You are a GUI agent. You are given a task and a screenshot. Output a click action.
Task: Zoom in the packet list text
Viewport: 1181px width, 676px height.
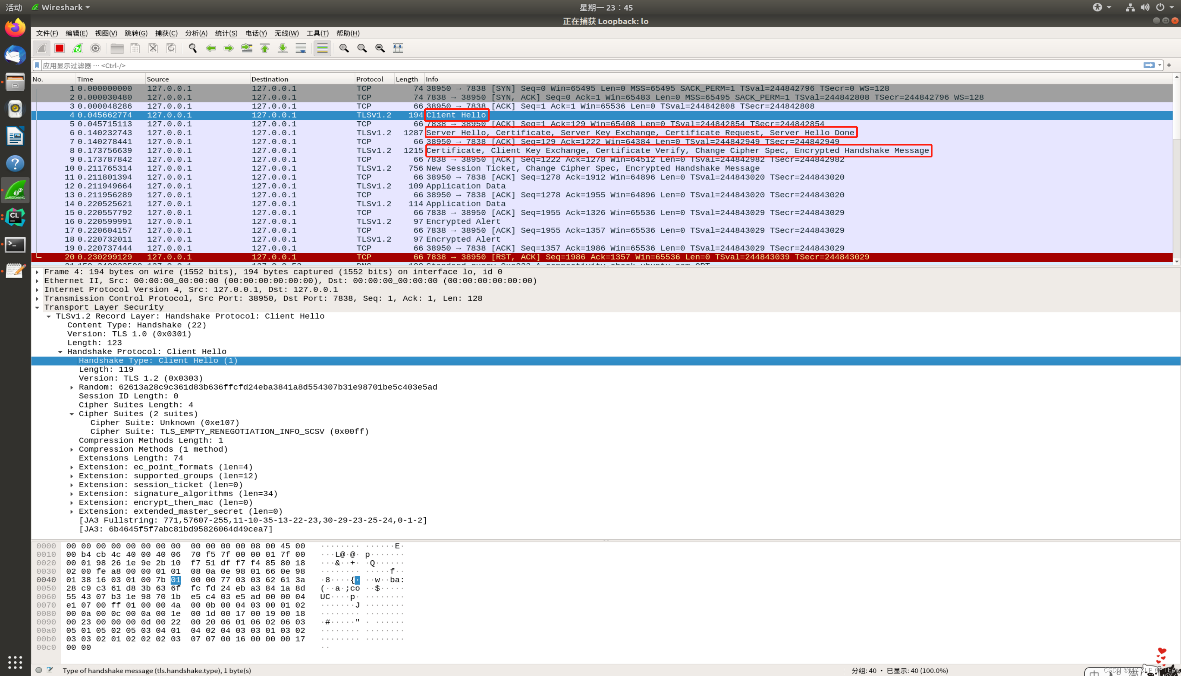(x=344, y=48)
